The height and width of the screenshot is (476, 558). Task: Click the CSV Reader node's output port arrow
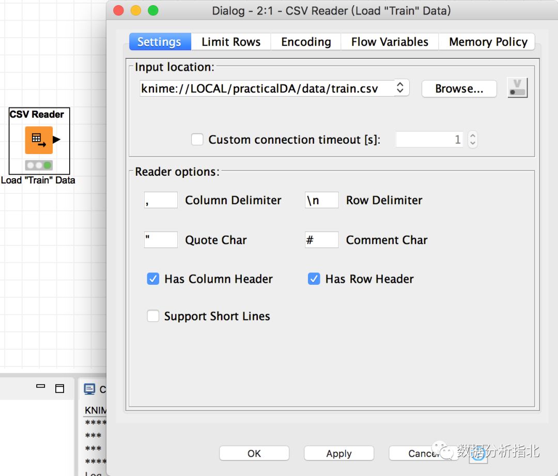click(x=57, y=140)
